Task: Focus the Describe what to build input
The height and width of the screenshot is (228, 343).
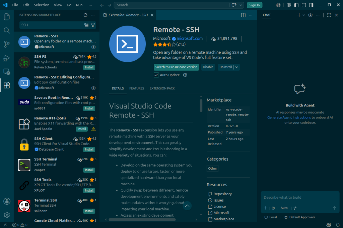Action: coord(300,198)
